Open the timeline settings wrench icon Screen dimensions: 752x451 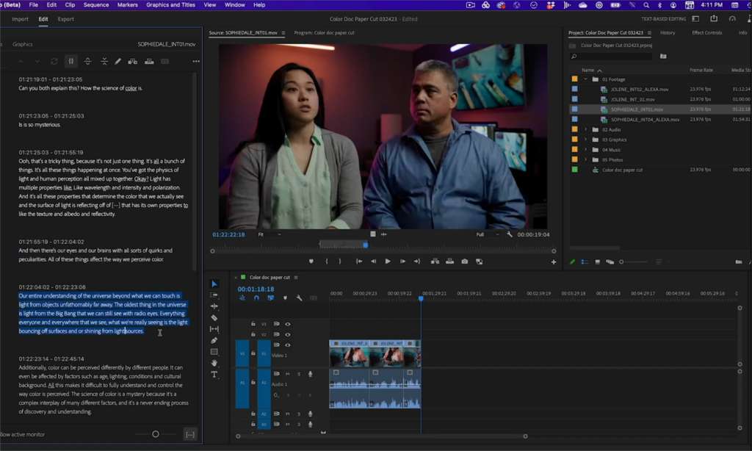(x=299, y=297)
